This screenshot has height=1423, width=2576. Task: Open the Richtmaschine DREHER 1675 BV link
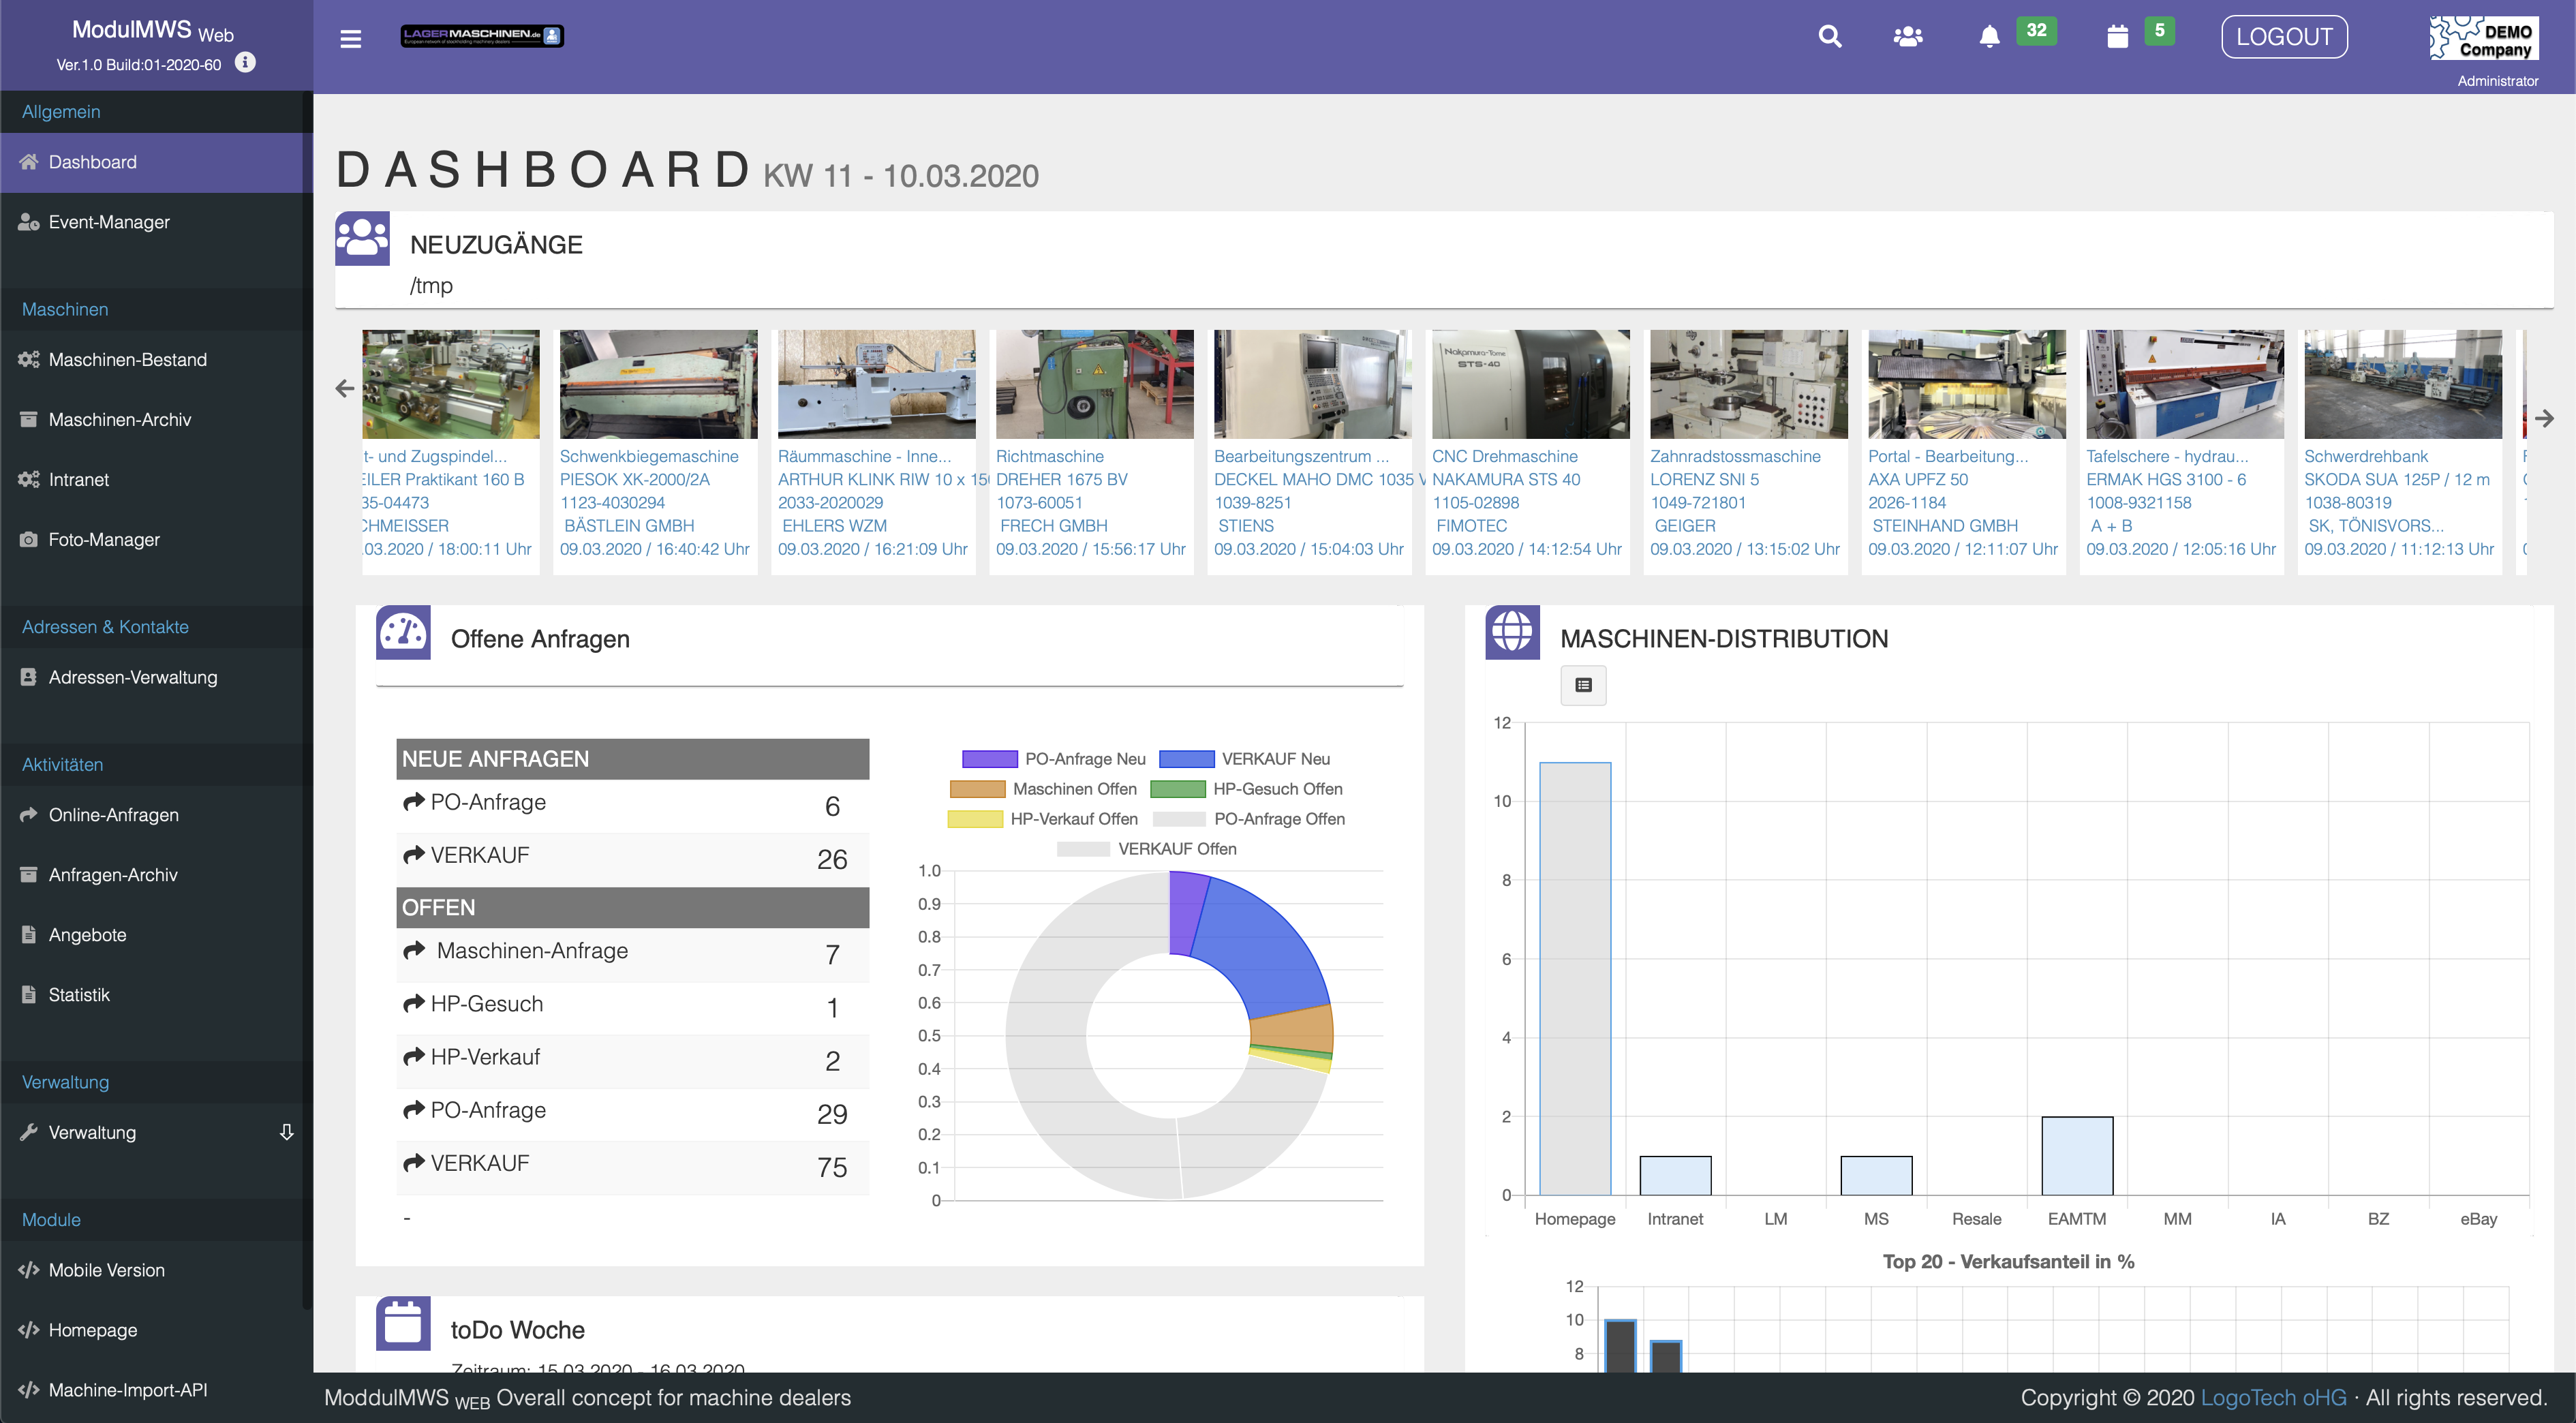1061,479
